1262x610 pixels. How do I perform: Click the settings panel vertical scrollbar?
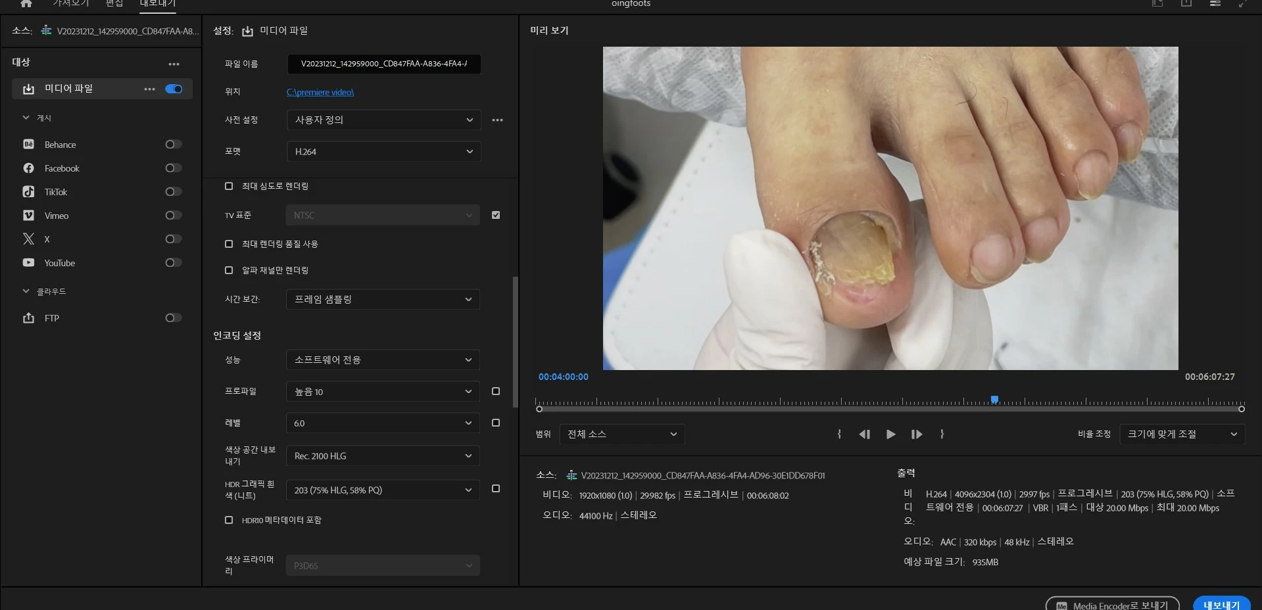pos(516,342)
